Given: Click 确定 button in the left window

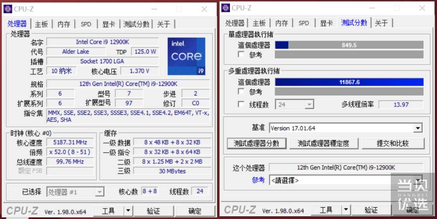Looking at the screenshot, I should point(195,211).
